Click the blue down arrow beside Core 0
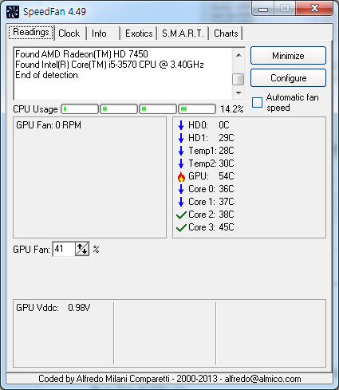The image size is (339, 390). tap(181, 189)
